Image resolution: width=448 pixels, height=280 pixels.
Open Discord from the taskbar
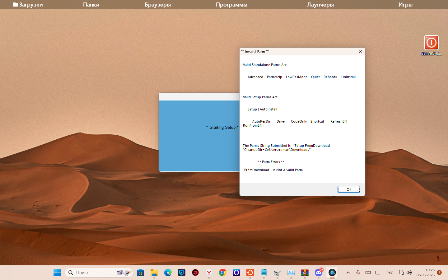(319, 273)
